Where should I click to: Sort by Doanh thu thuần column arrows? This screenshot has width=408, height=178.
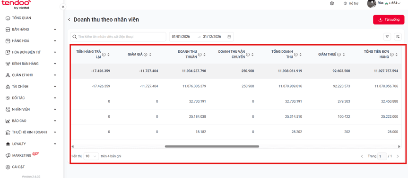(x=205, y=55)
